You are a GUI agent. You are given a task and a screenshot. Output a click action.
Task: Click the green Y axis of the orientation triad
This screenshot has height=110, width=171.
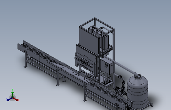(x=12, y=94)
